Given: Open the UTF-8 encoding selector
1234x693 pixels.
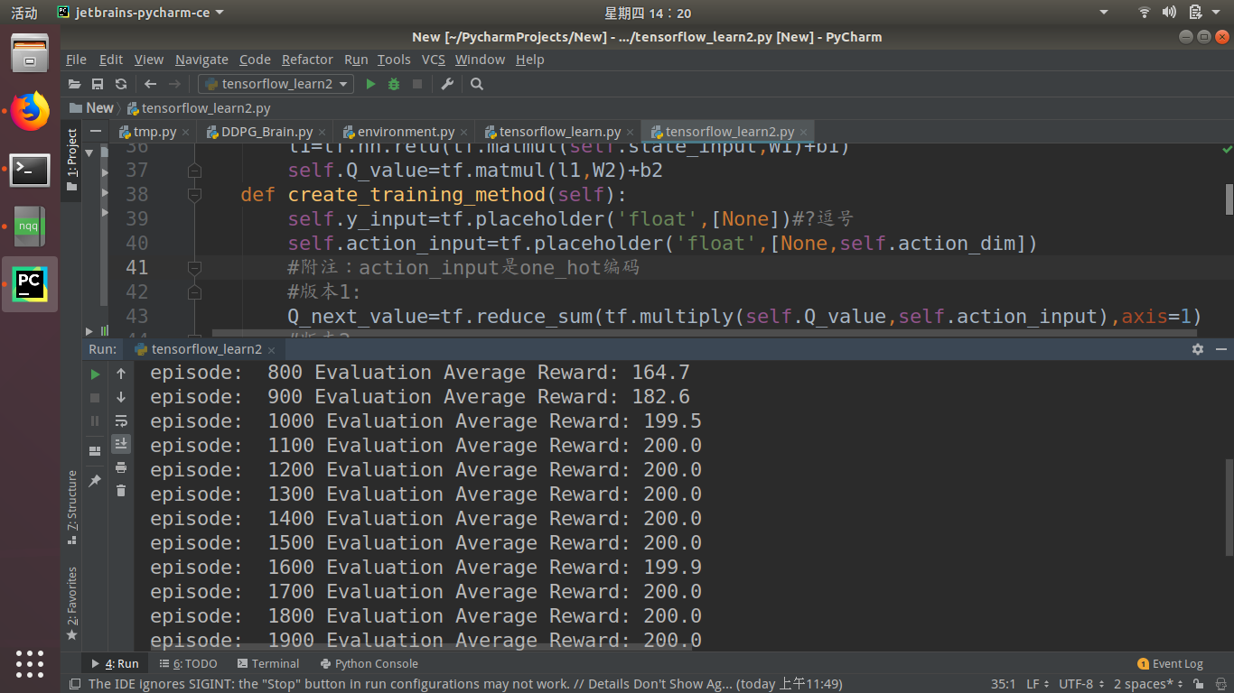Looking at the screenshot, I should click(1080, 684).
